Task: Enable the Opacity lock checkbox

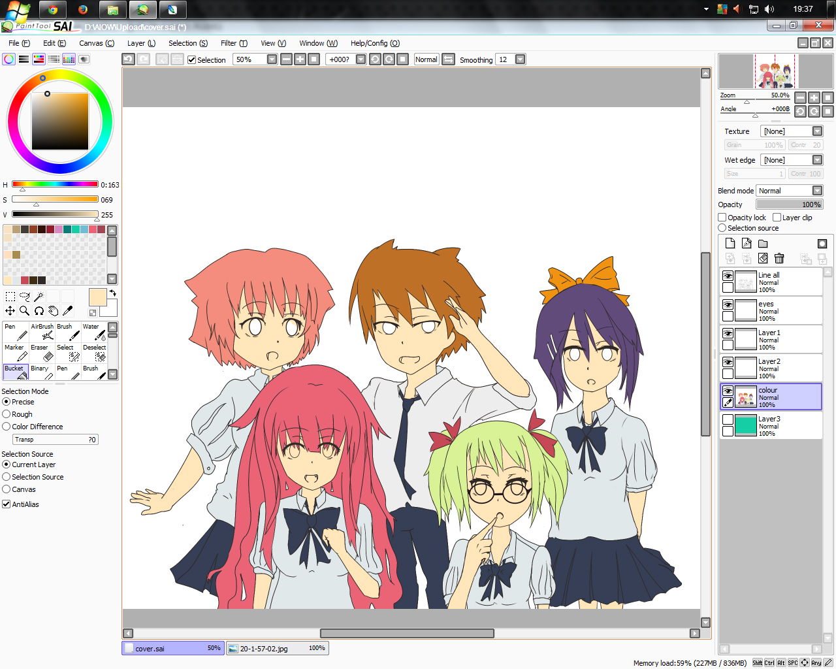Action: 722,218
